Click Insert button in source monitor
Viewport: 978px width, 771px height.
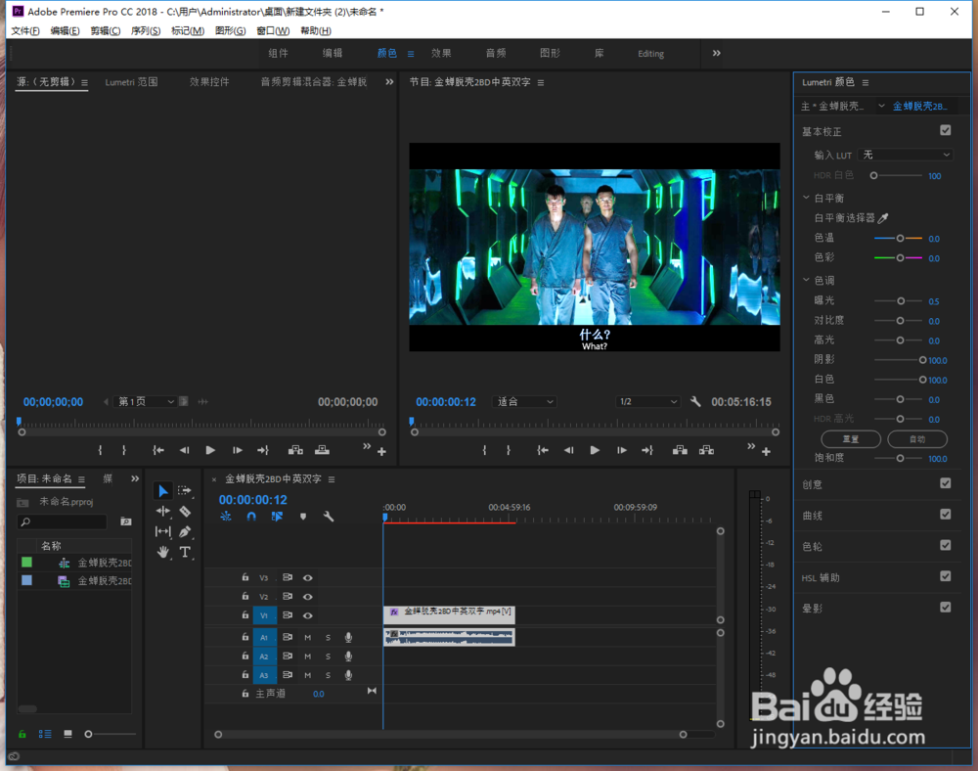click(x=295, y=450)
